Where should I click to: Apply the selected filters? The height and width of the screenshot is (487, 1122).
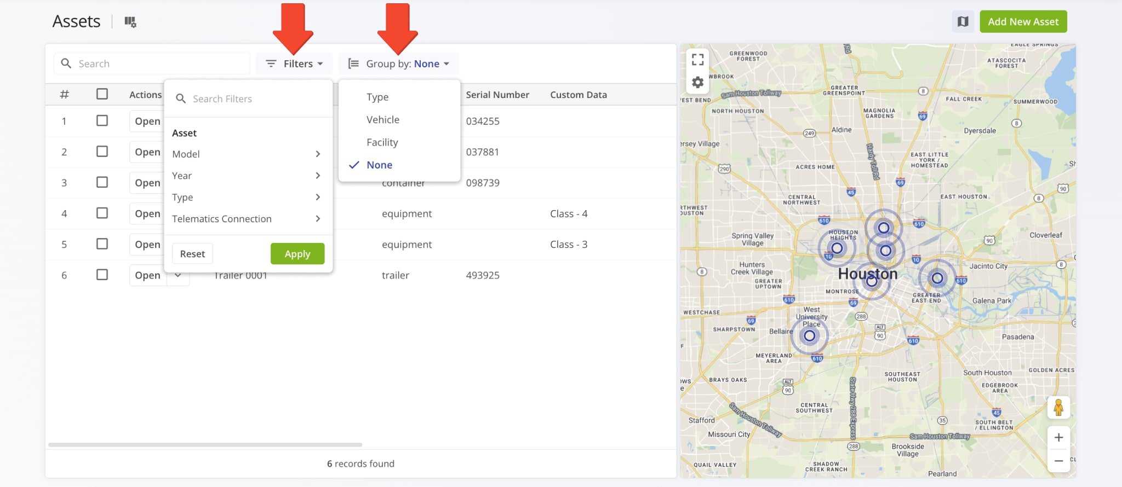297,254
